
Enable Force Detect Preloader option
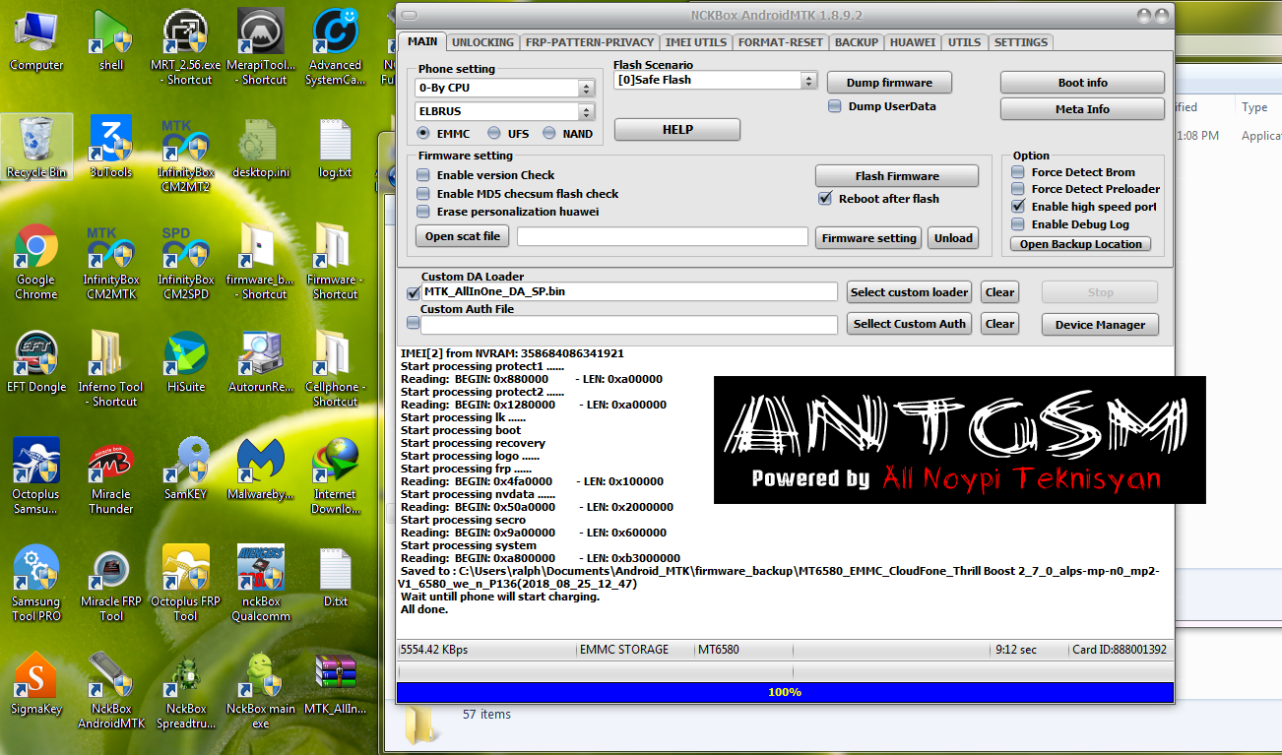click(1018, 189)
